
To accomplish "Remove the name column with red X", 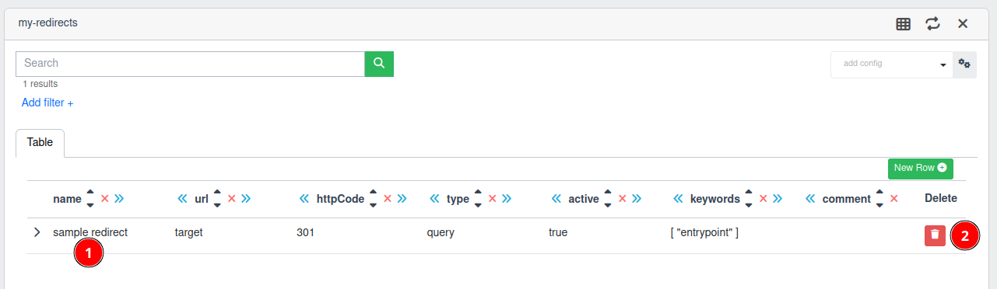I will [105, 199].
